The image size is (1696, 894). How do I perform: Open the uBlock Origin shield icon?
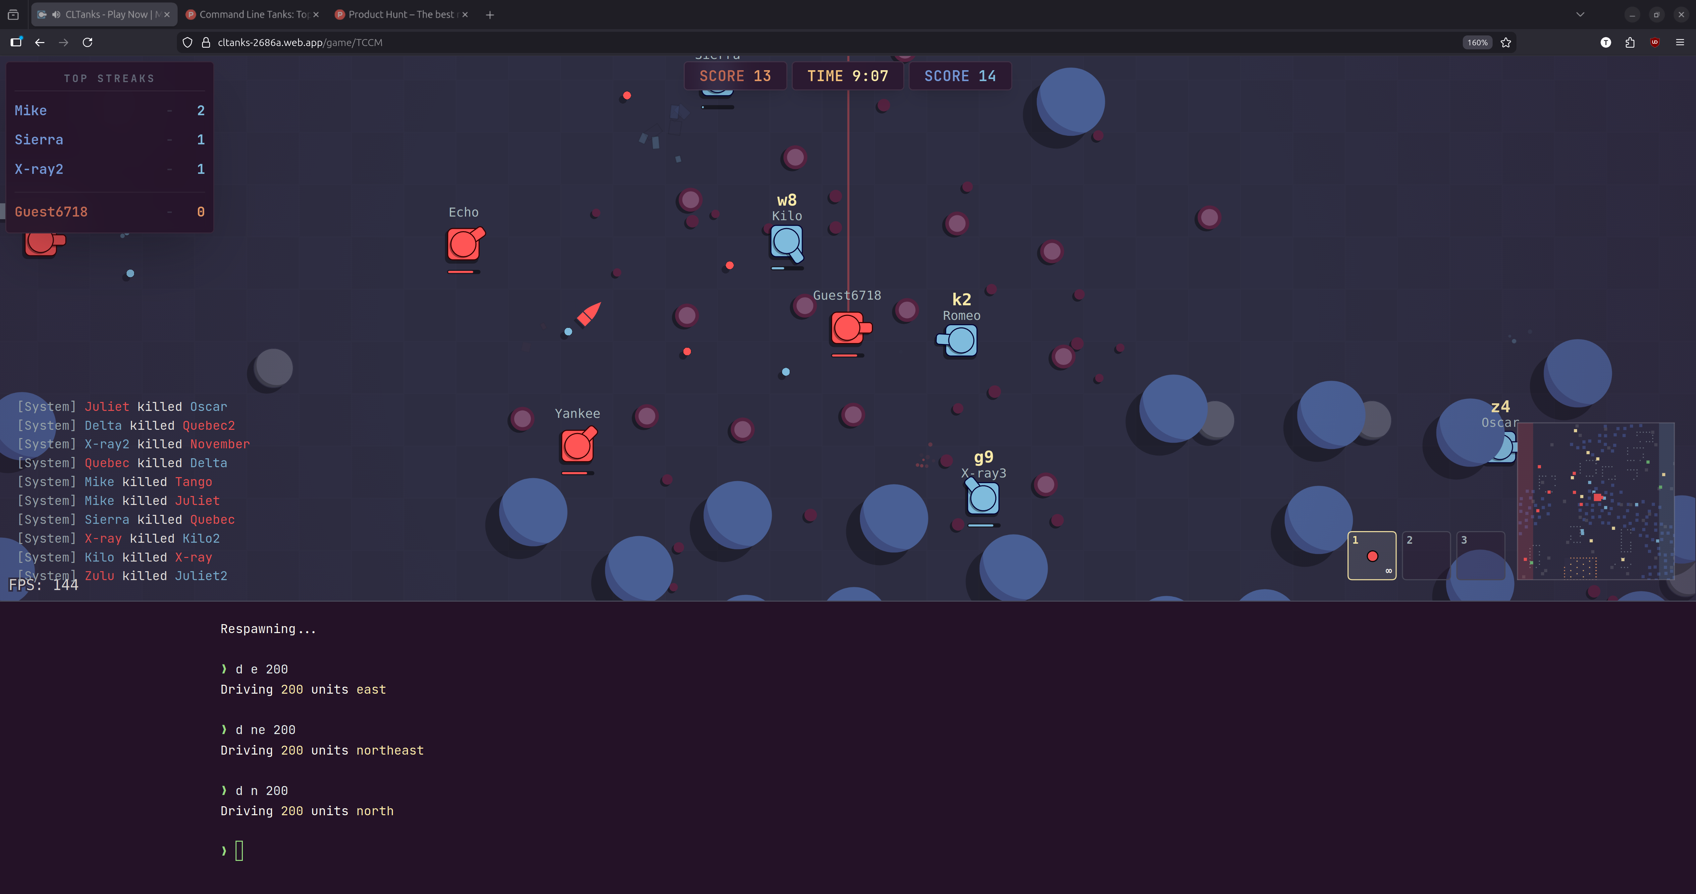1655,42
